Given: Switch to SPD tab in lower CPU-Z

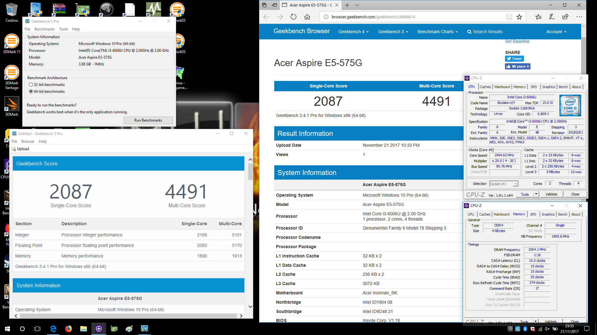Looking at the screenshot, I should click(533, 214).
